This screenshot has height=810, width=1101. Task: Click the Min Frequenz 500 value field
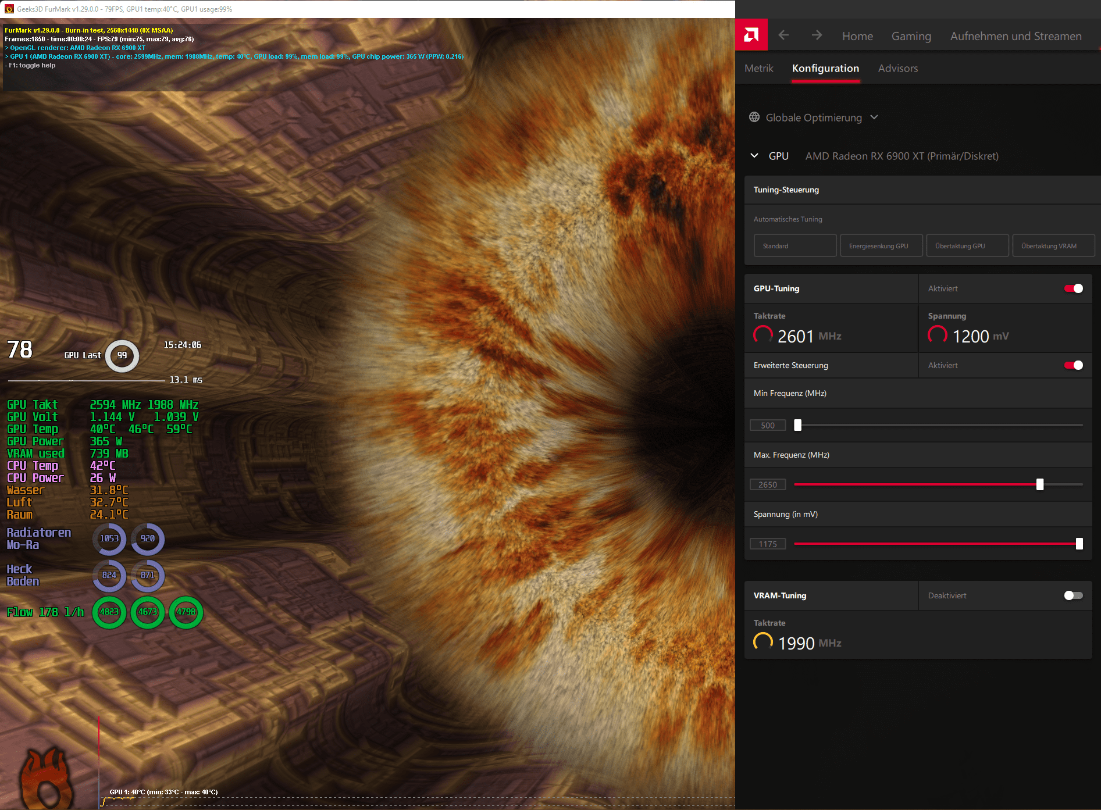click(x=768, y=425)
